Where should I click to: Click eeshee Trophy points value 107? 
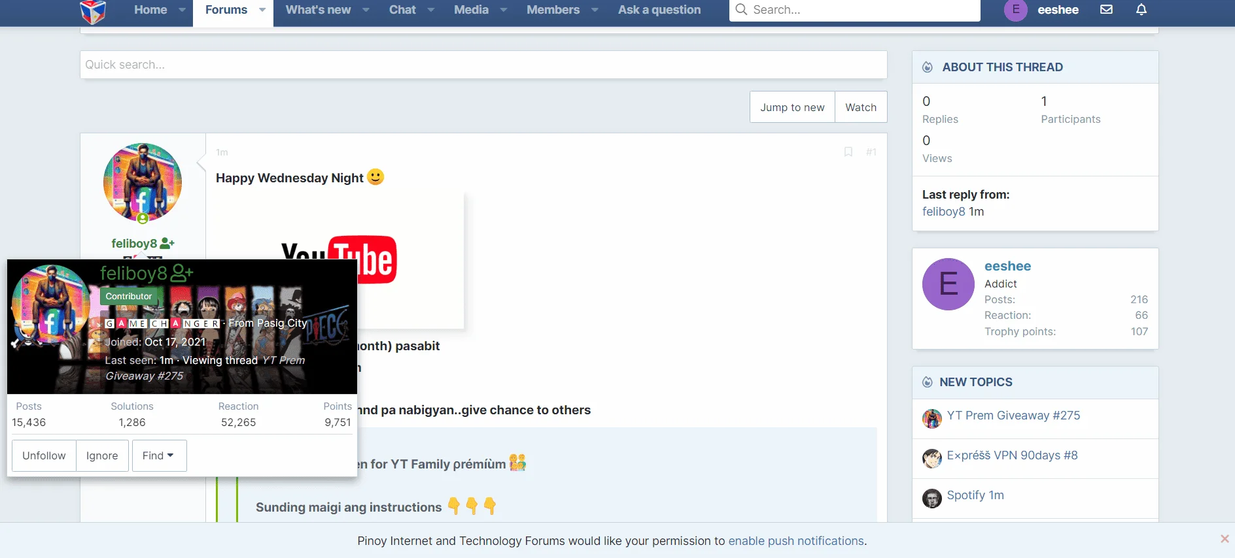tap(1139, 331)
